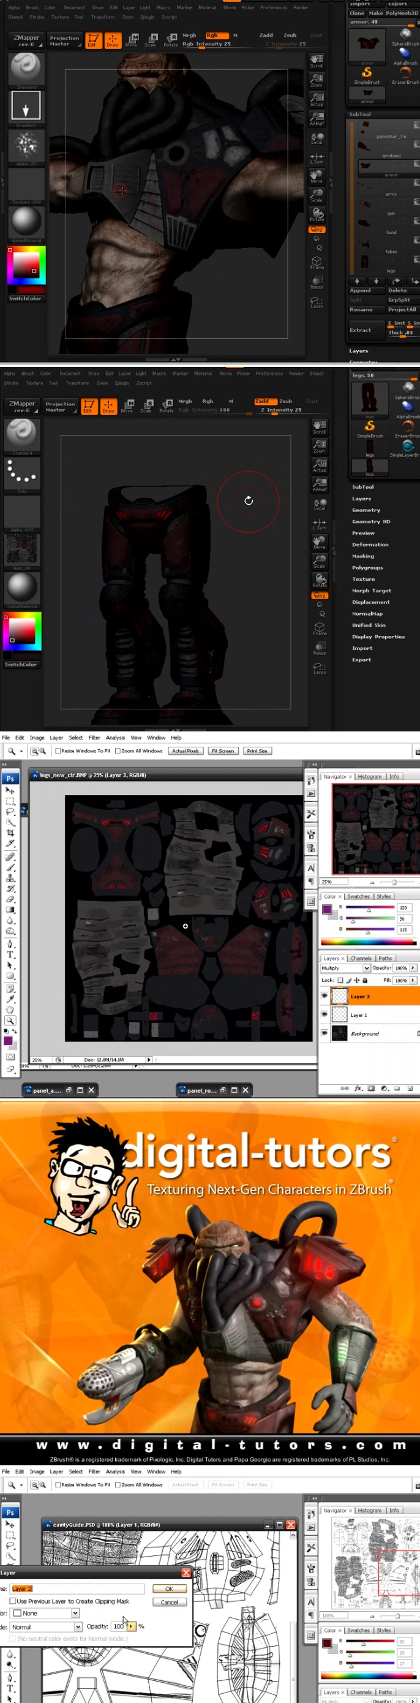420x1703 pixels.
Task: Click OK in the New Layer dialog
Action: 169,1588
